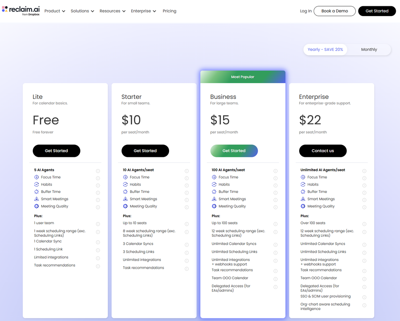Open info for 1 Calendar Sync
Viewport: 400px width, 321px height.
click(98, 242)
